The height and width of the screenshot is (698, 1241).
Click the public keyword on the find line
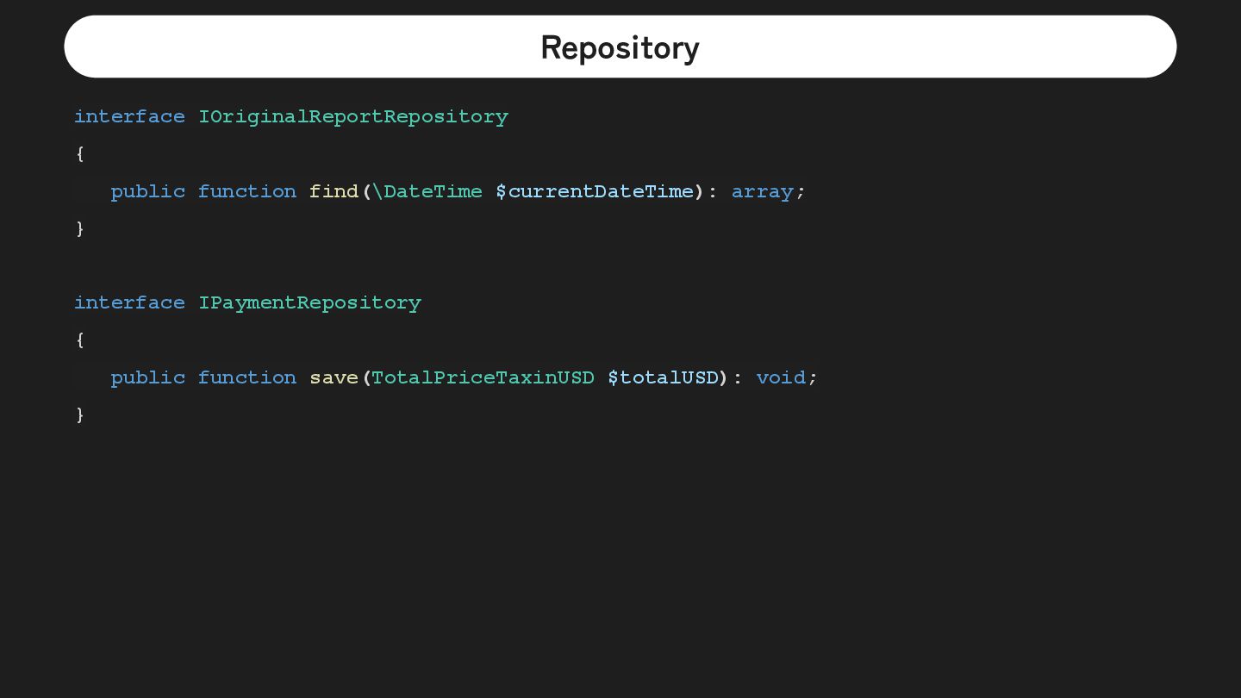(148, 192)
